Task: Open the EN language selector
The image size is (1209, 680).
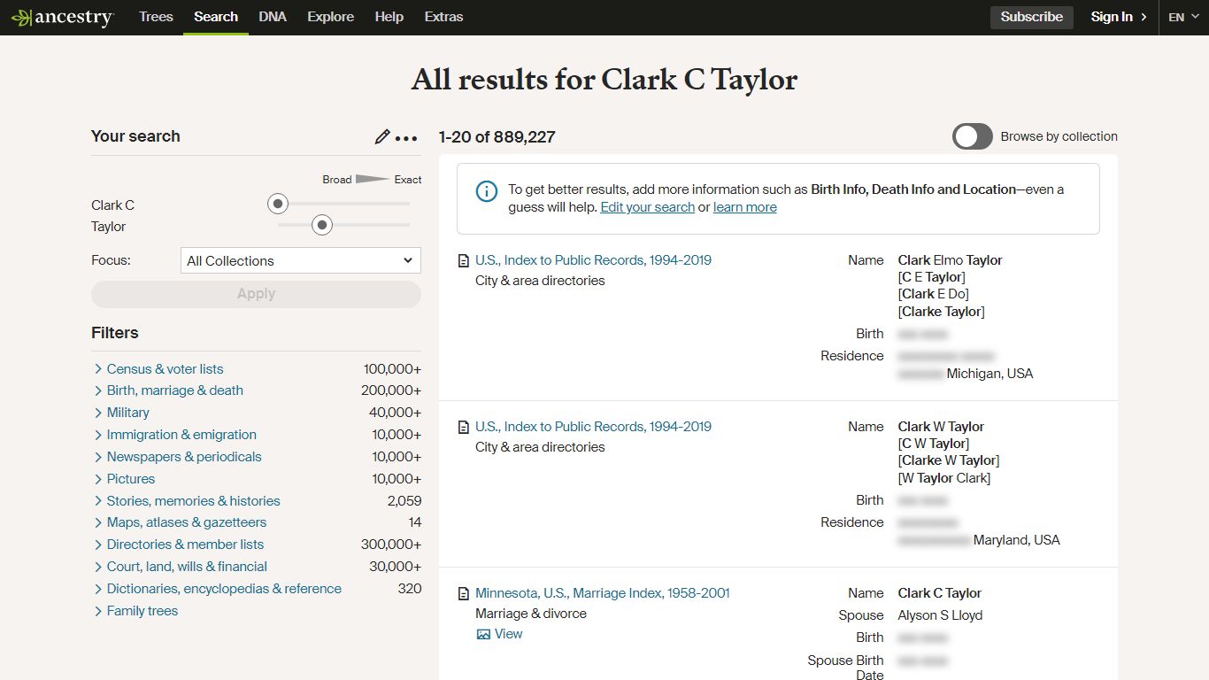Action: pyautogui.click(x=1183, y=17)
